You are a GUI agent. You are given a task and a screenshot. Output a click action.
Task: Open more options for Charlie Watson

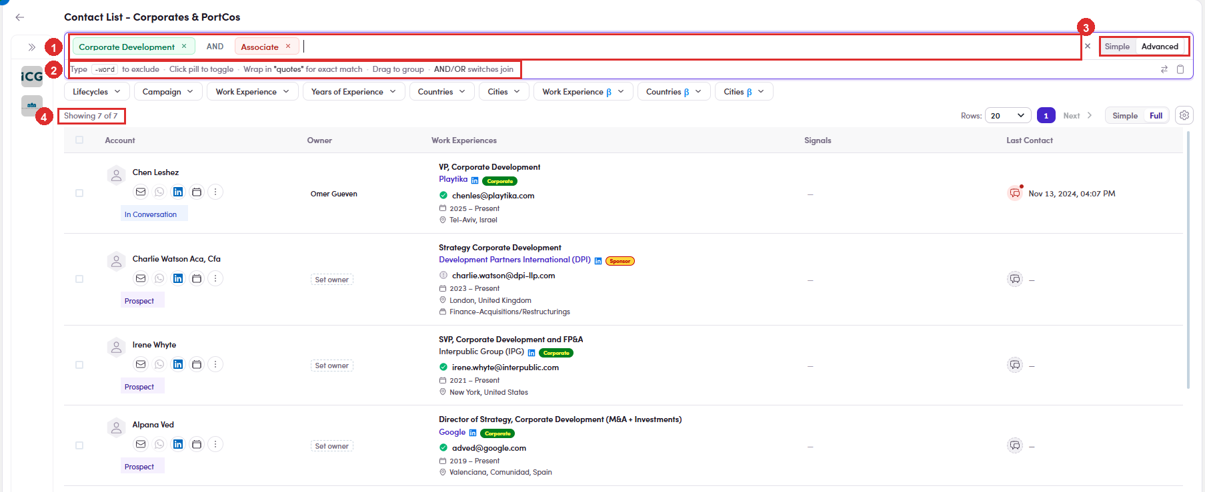point(215,278)
